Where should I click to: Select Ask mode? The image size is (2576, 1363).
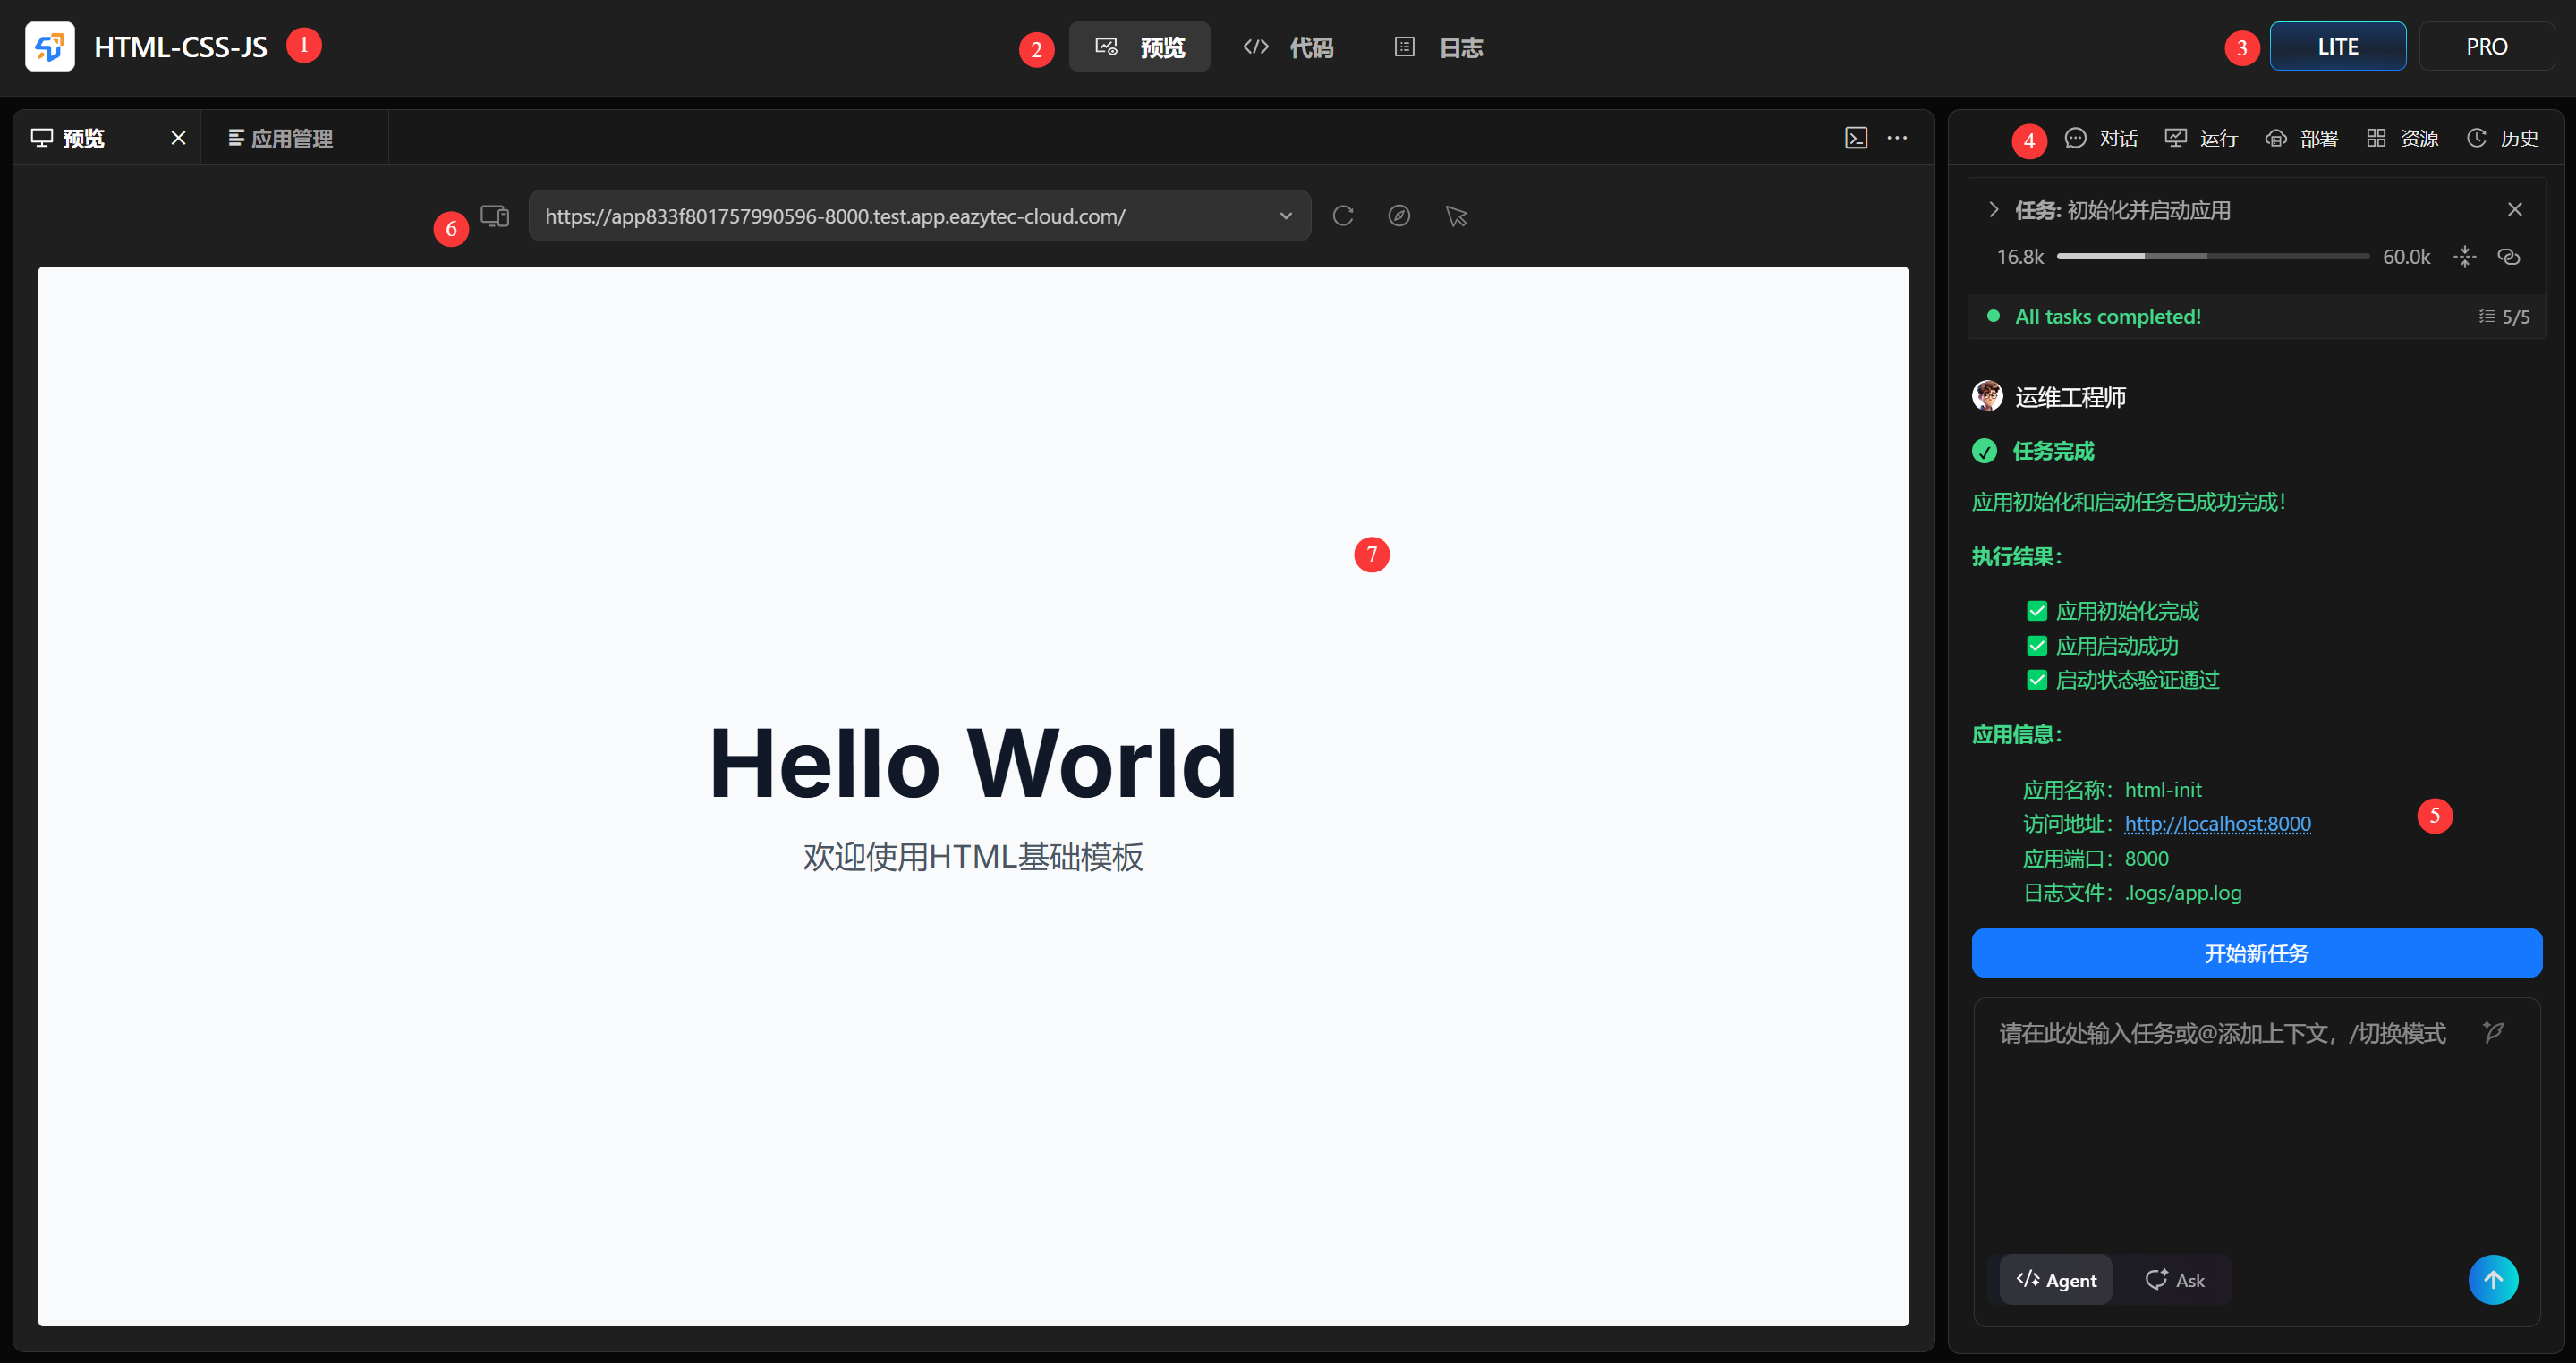2175,1280
